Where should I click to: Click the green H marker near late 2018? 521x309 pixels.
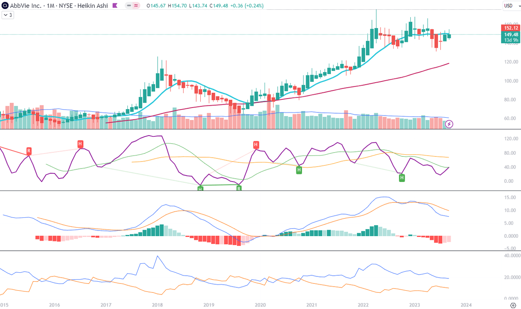coord(200,188)
